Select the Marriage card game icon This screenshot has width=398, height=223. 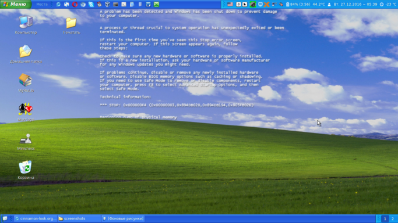(26, 112)
